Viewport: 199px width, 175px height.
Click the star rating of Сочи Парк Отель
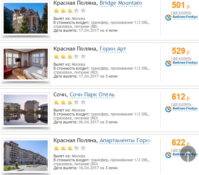point(70,102)
